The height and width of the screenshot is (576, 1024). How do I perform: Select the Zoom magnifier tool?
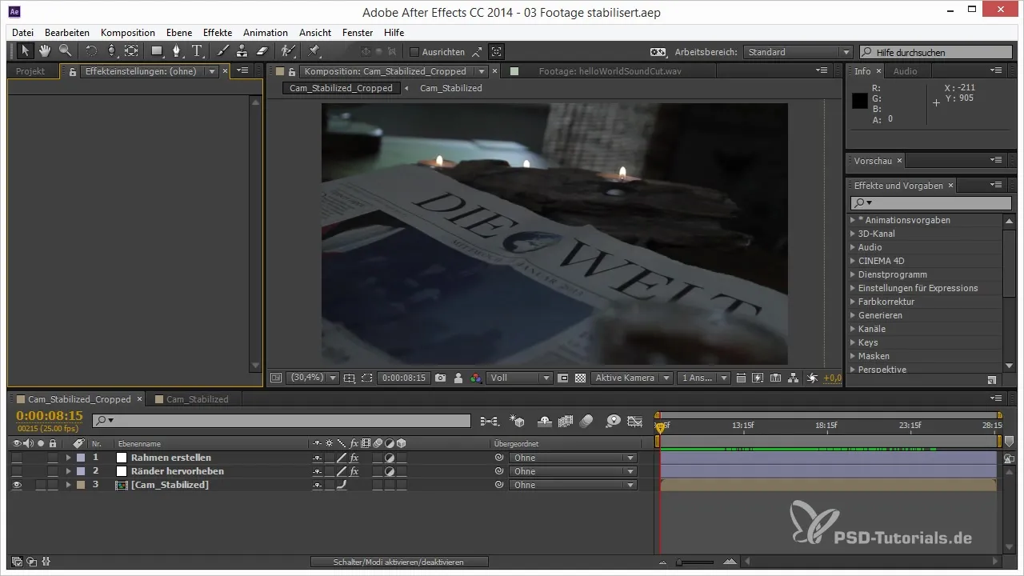(x=65, y=51)
